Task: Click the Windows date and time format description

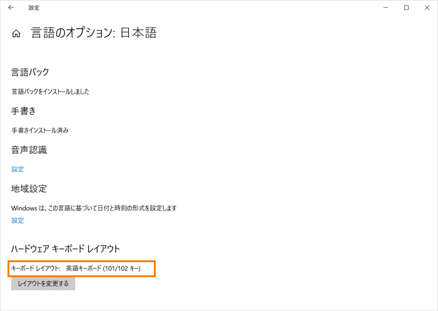Action: click(x=94, y=208)
